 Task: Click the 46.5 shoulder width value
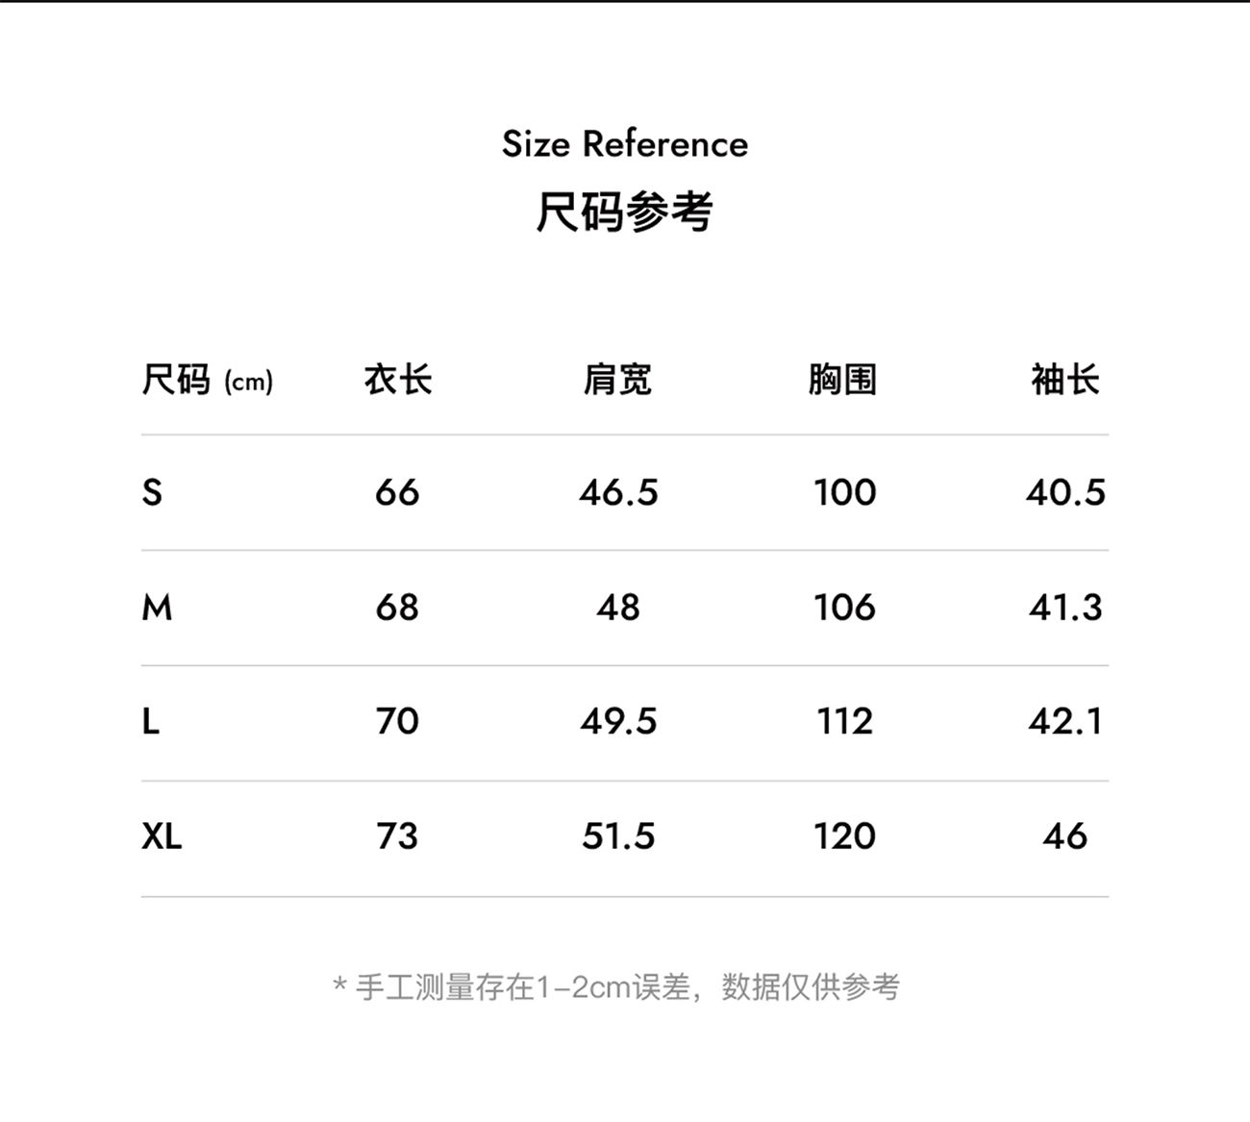[618, 492]
